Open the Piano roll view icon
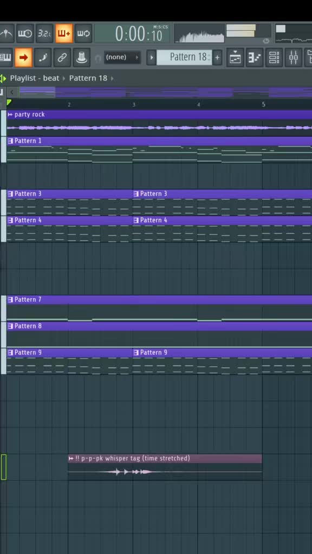312x554 pixels. point(255,57)
